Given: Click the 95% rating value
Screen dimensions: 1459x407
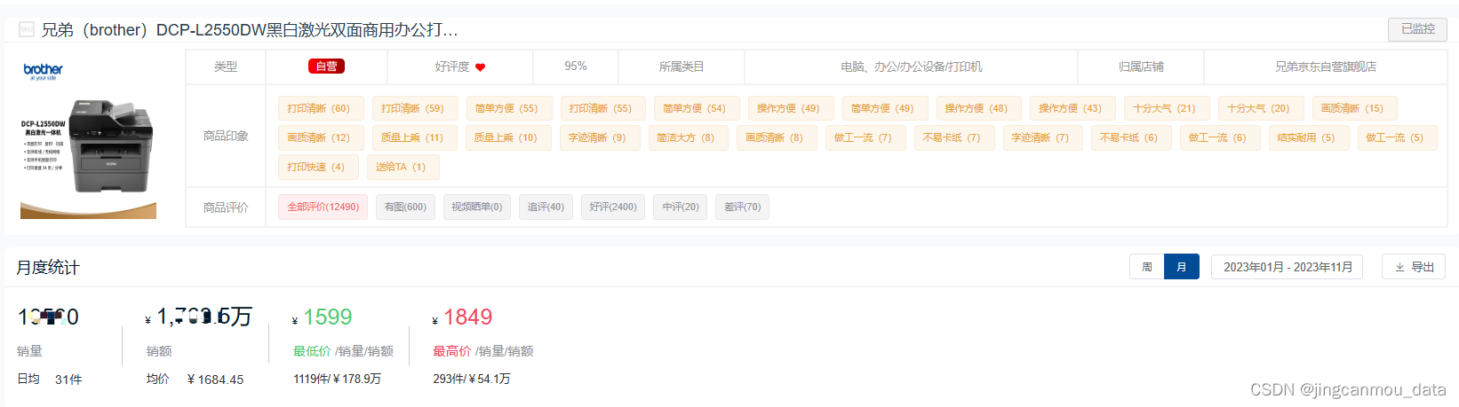Looking at the screenshot, I should click(x=576, y=67).
